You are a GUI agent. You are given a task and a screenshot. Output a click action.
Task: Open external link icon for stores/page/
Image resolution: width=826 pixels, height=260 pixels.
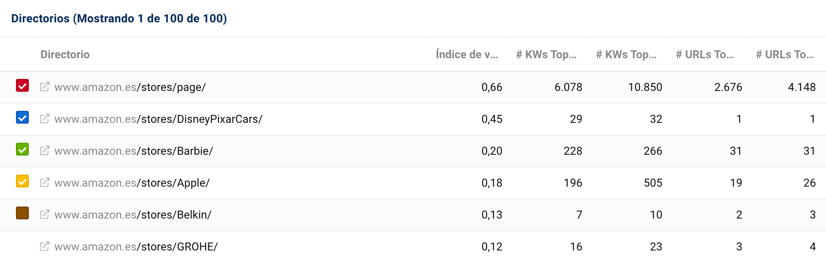[45, 87]
